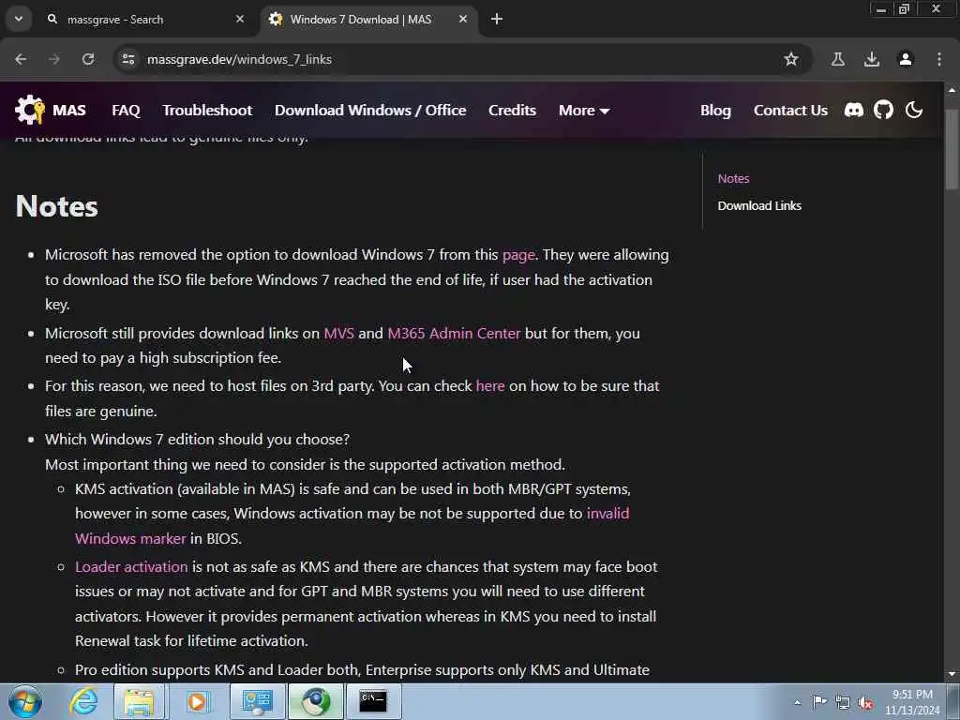Open the Loader activation link
The width and height of the screenshot is (960, 720).
point(131,567)
